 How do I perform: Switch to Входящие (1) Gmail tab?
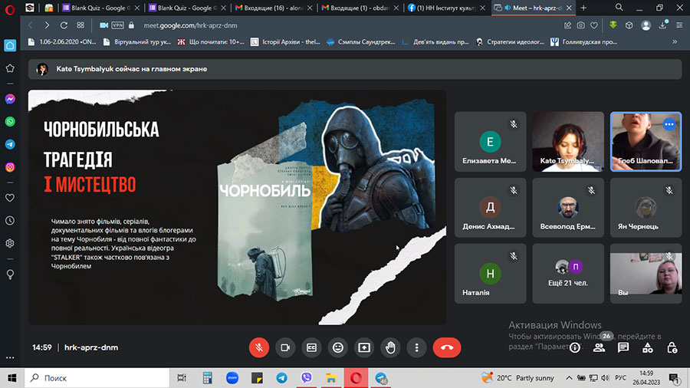pyautogui.click(x=360, y=8)
